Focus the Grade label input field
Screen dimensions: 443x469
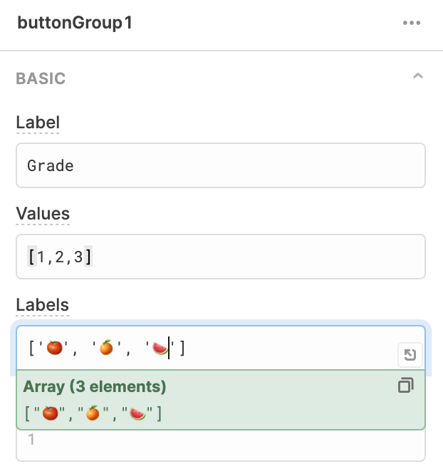(221, 165)
